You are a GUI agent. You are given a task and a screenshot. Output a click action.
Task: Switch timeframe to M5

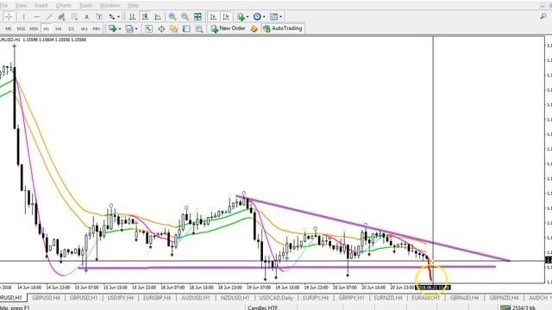point(9,28)
